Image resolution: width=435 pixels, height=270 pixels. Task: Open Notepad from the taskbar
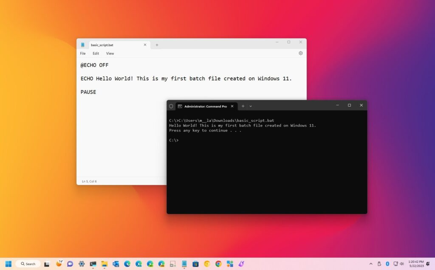coord(184,264)
